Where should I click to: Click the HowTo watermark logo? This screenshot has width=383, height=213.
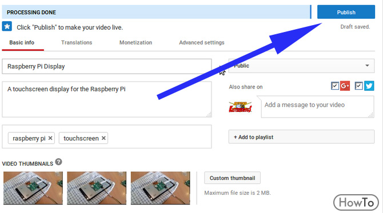coord(356,202)
